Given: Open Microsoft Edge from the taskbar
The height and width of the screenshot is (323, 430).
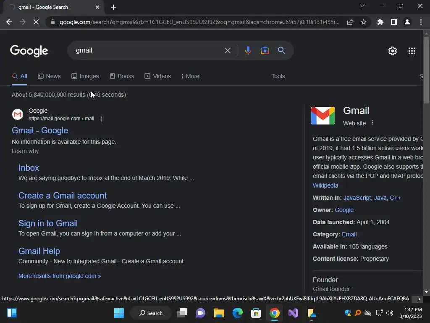Looking at the screenshot, I should 238,313.
